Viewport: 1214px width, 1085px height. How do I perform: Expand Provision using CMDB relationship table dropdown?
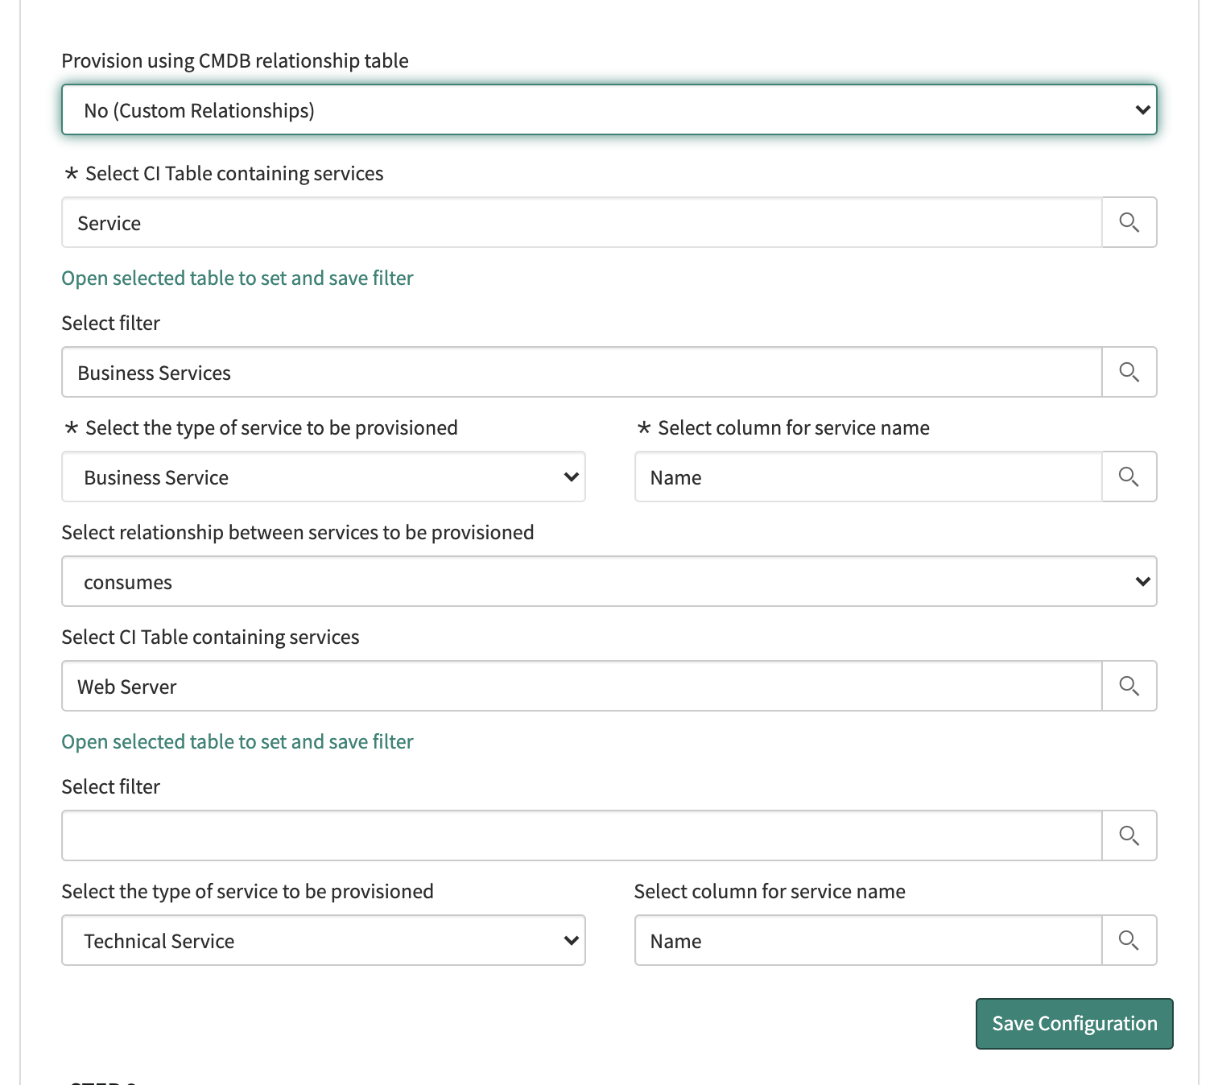[609, 109]
